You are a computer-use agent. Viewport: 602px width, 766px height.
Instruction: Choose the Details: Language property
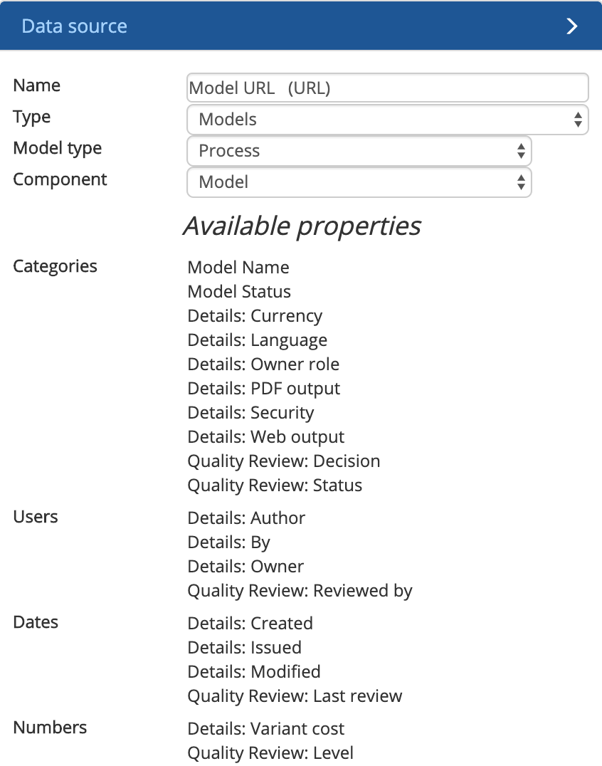click(x=257, y=340)
